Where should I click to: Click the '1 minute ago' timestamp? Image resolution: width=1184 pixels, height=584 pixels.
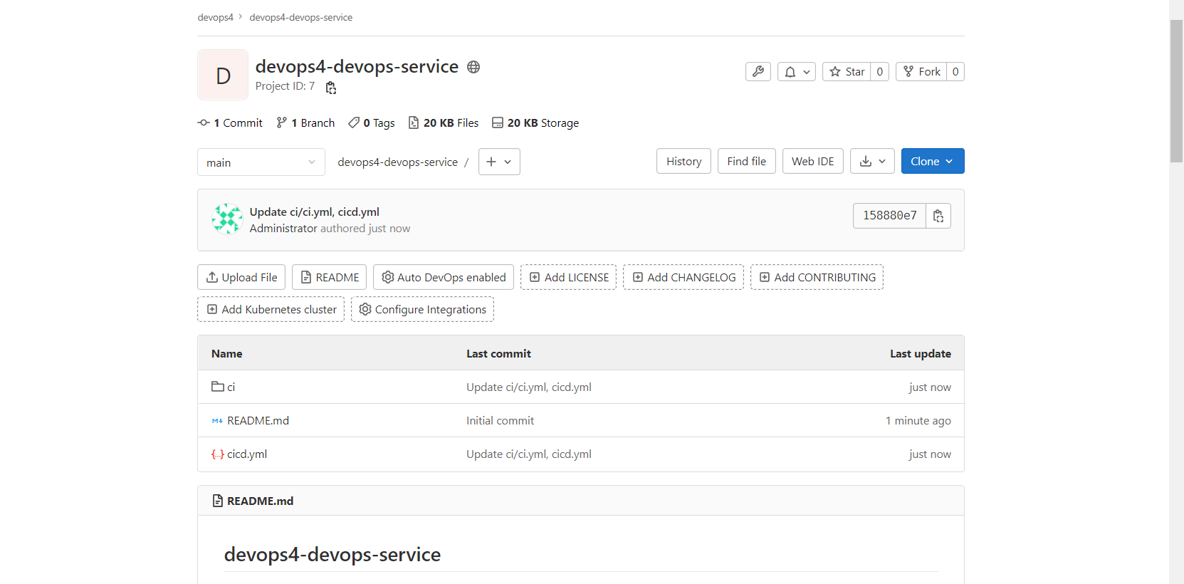coord(918,421)
